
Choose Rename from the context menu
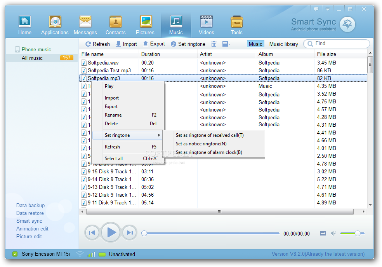pyautogui.click(x=128, y=115)
